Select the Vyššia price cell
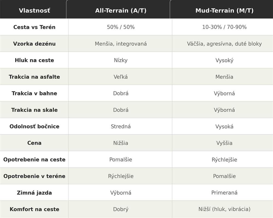 [x=224, y=143]
